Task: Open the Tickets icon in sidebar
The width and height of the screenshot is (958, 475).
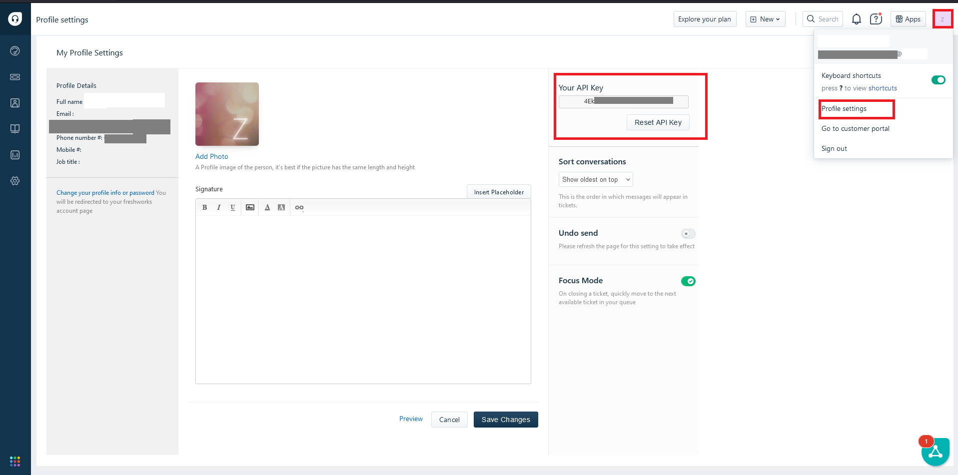Action: [15, 77]
